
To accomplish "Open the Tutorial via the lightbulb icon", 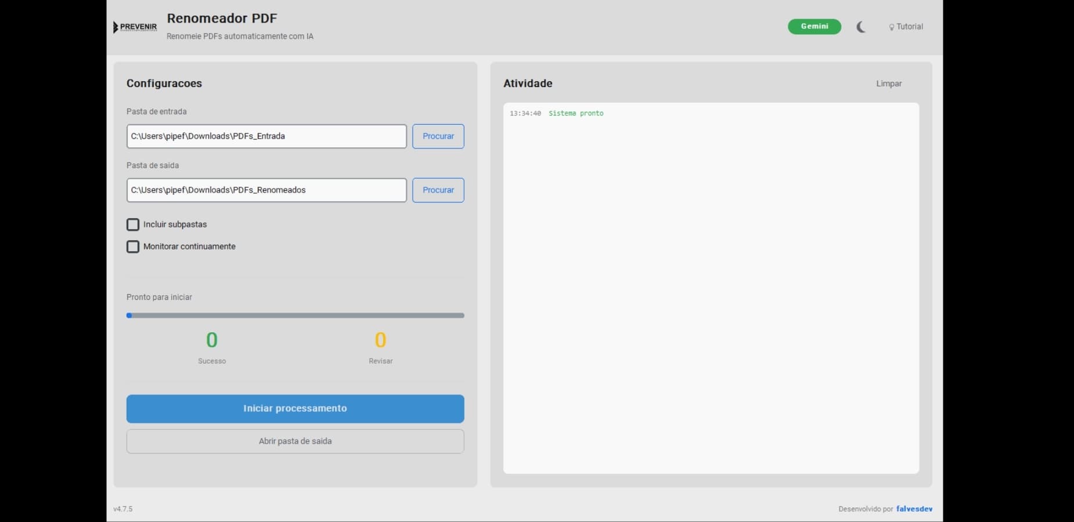I will tap(905, 27).
